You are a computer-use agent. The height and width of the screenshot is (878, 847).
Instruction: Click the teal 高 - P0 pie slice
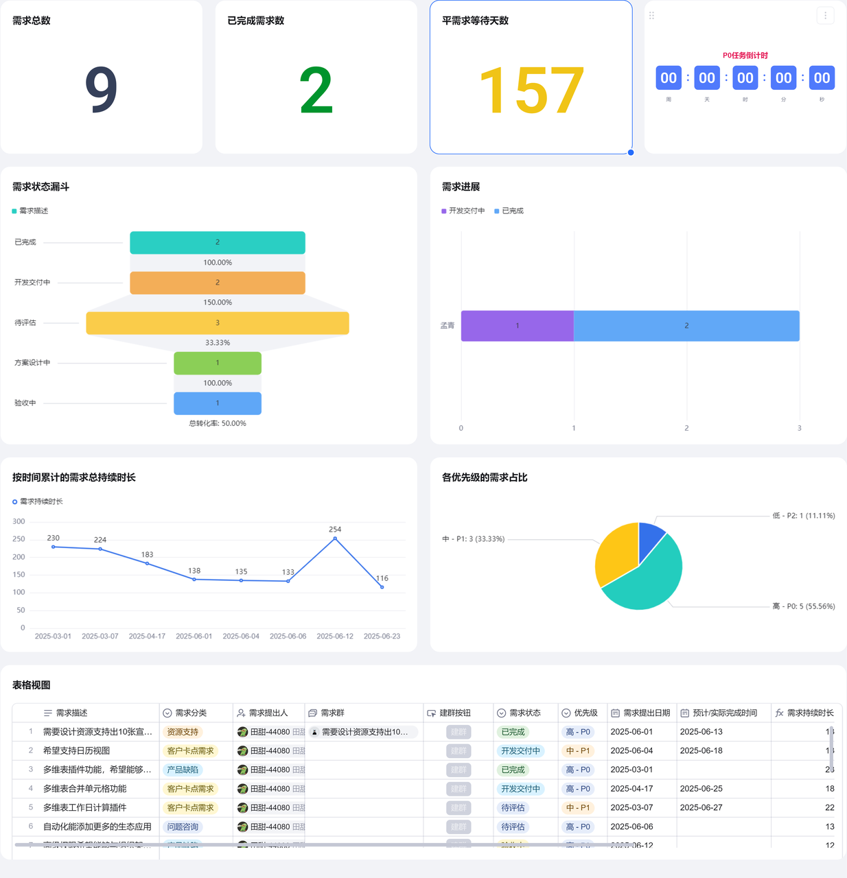click(x=649, y=583)
